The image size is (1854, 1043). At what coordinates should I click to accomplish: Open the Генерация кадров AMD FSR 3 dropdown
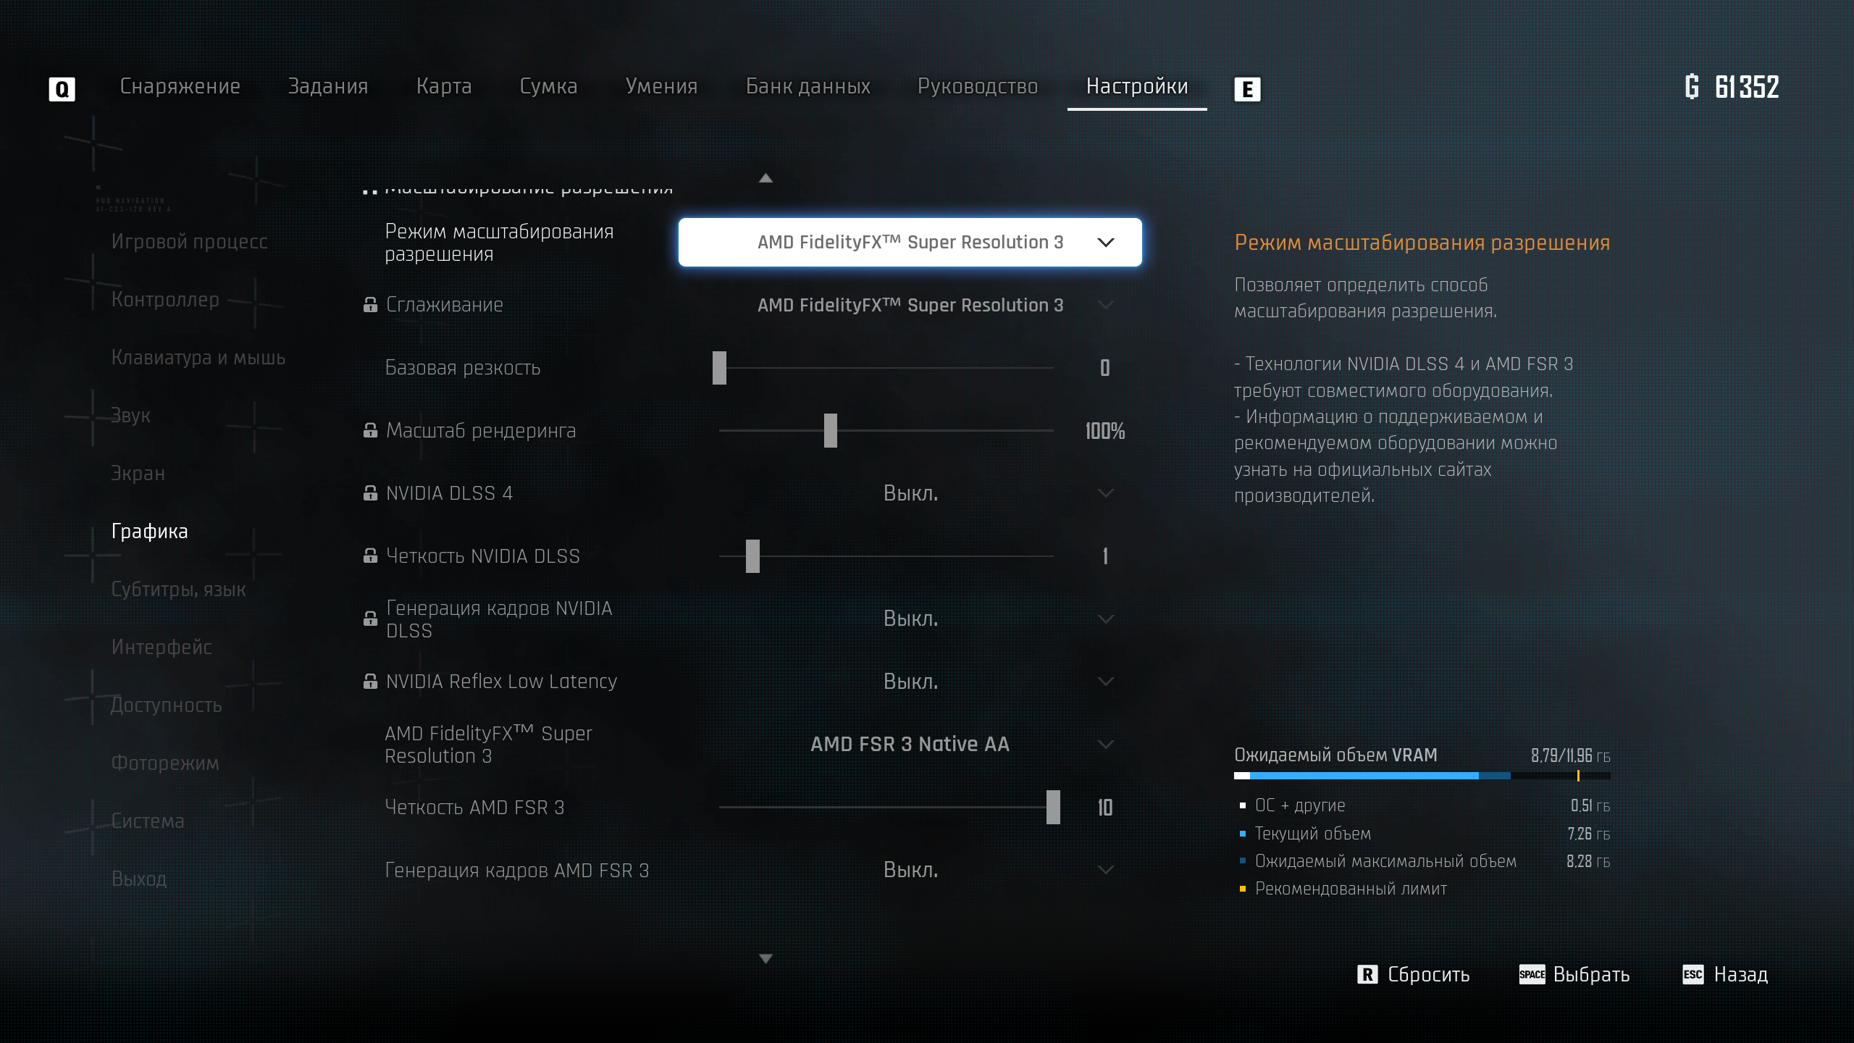click(910, 870)
